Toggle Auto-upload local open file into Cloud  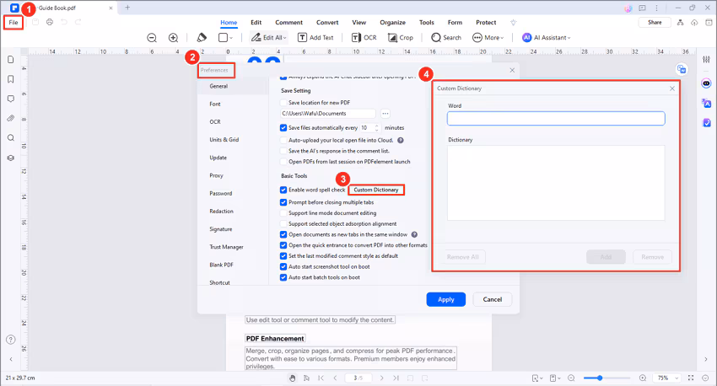(283, 140)
